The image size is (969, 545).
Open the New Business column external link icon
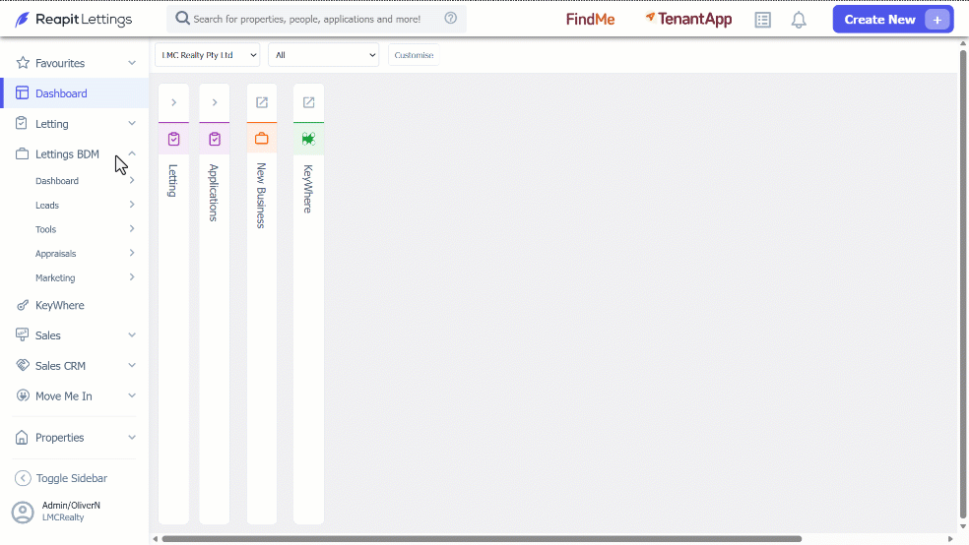[x=261, y=102]
